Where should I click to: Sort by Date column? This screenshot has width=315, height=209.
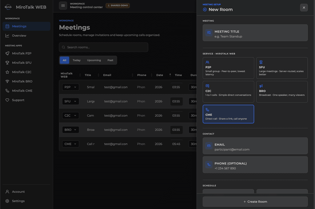point(164,75)
